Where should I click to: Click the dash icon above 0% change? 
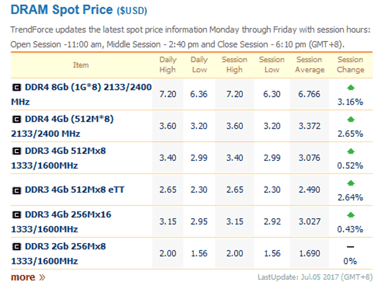click(350, 247)
